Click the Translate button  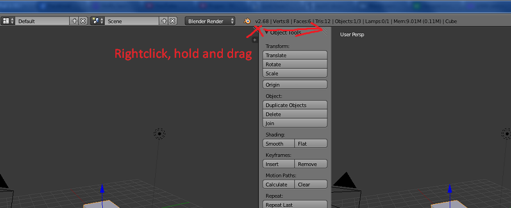coord(294,55)
